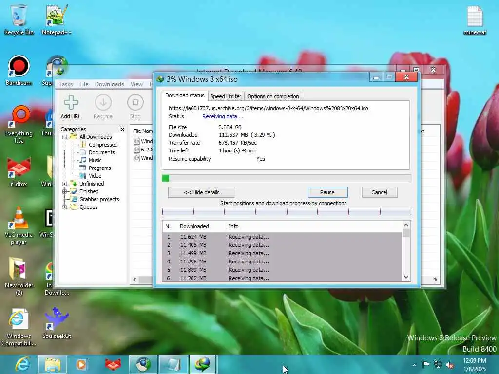
Task: Click the main window right scroll arrow
Action: pyautogui.click(x=436, y=280)
